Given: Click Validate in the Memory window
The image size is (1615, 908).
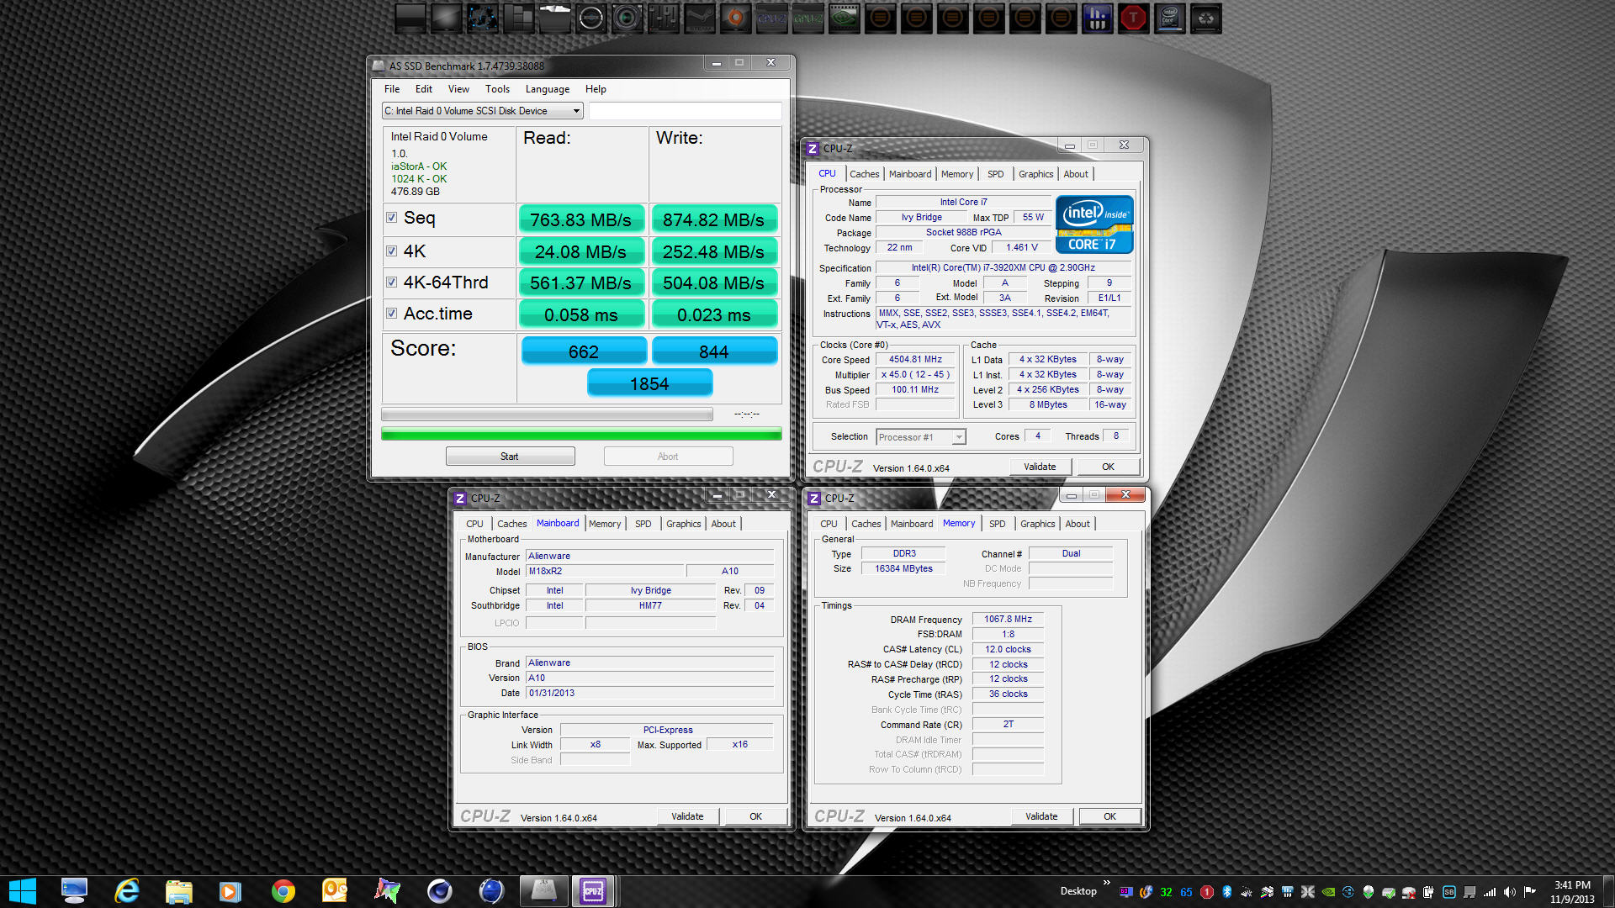Looking at the screenshot, I should 1041,816.
